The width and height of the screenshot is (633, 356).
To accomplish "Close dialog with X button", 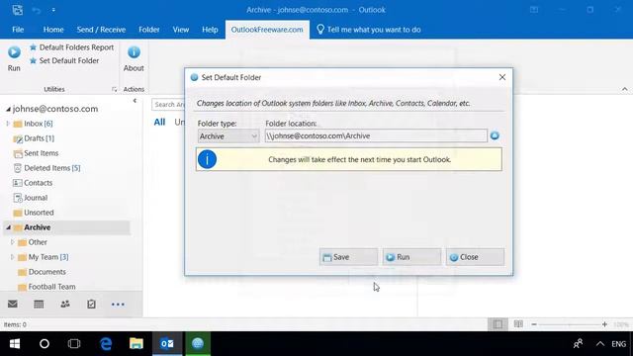I will [x=502, y=77].
